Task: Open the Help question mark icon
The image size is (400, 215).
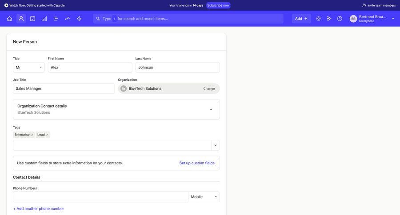Action: pyautogui.click(x=340, y=19)
